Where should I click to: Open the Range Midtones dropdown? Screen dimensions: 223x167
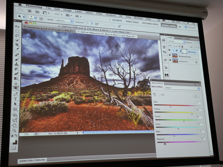point(64,21)
